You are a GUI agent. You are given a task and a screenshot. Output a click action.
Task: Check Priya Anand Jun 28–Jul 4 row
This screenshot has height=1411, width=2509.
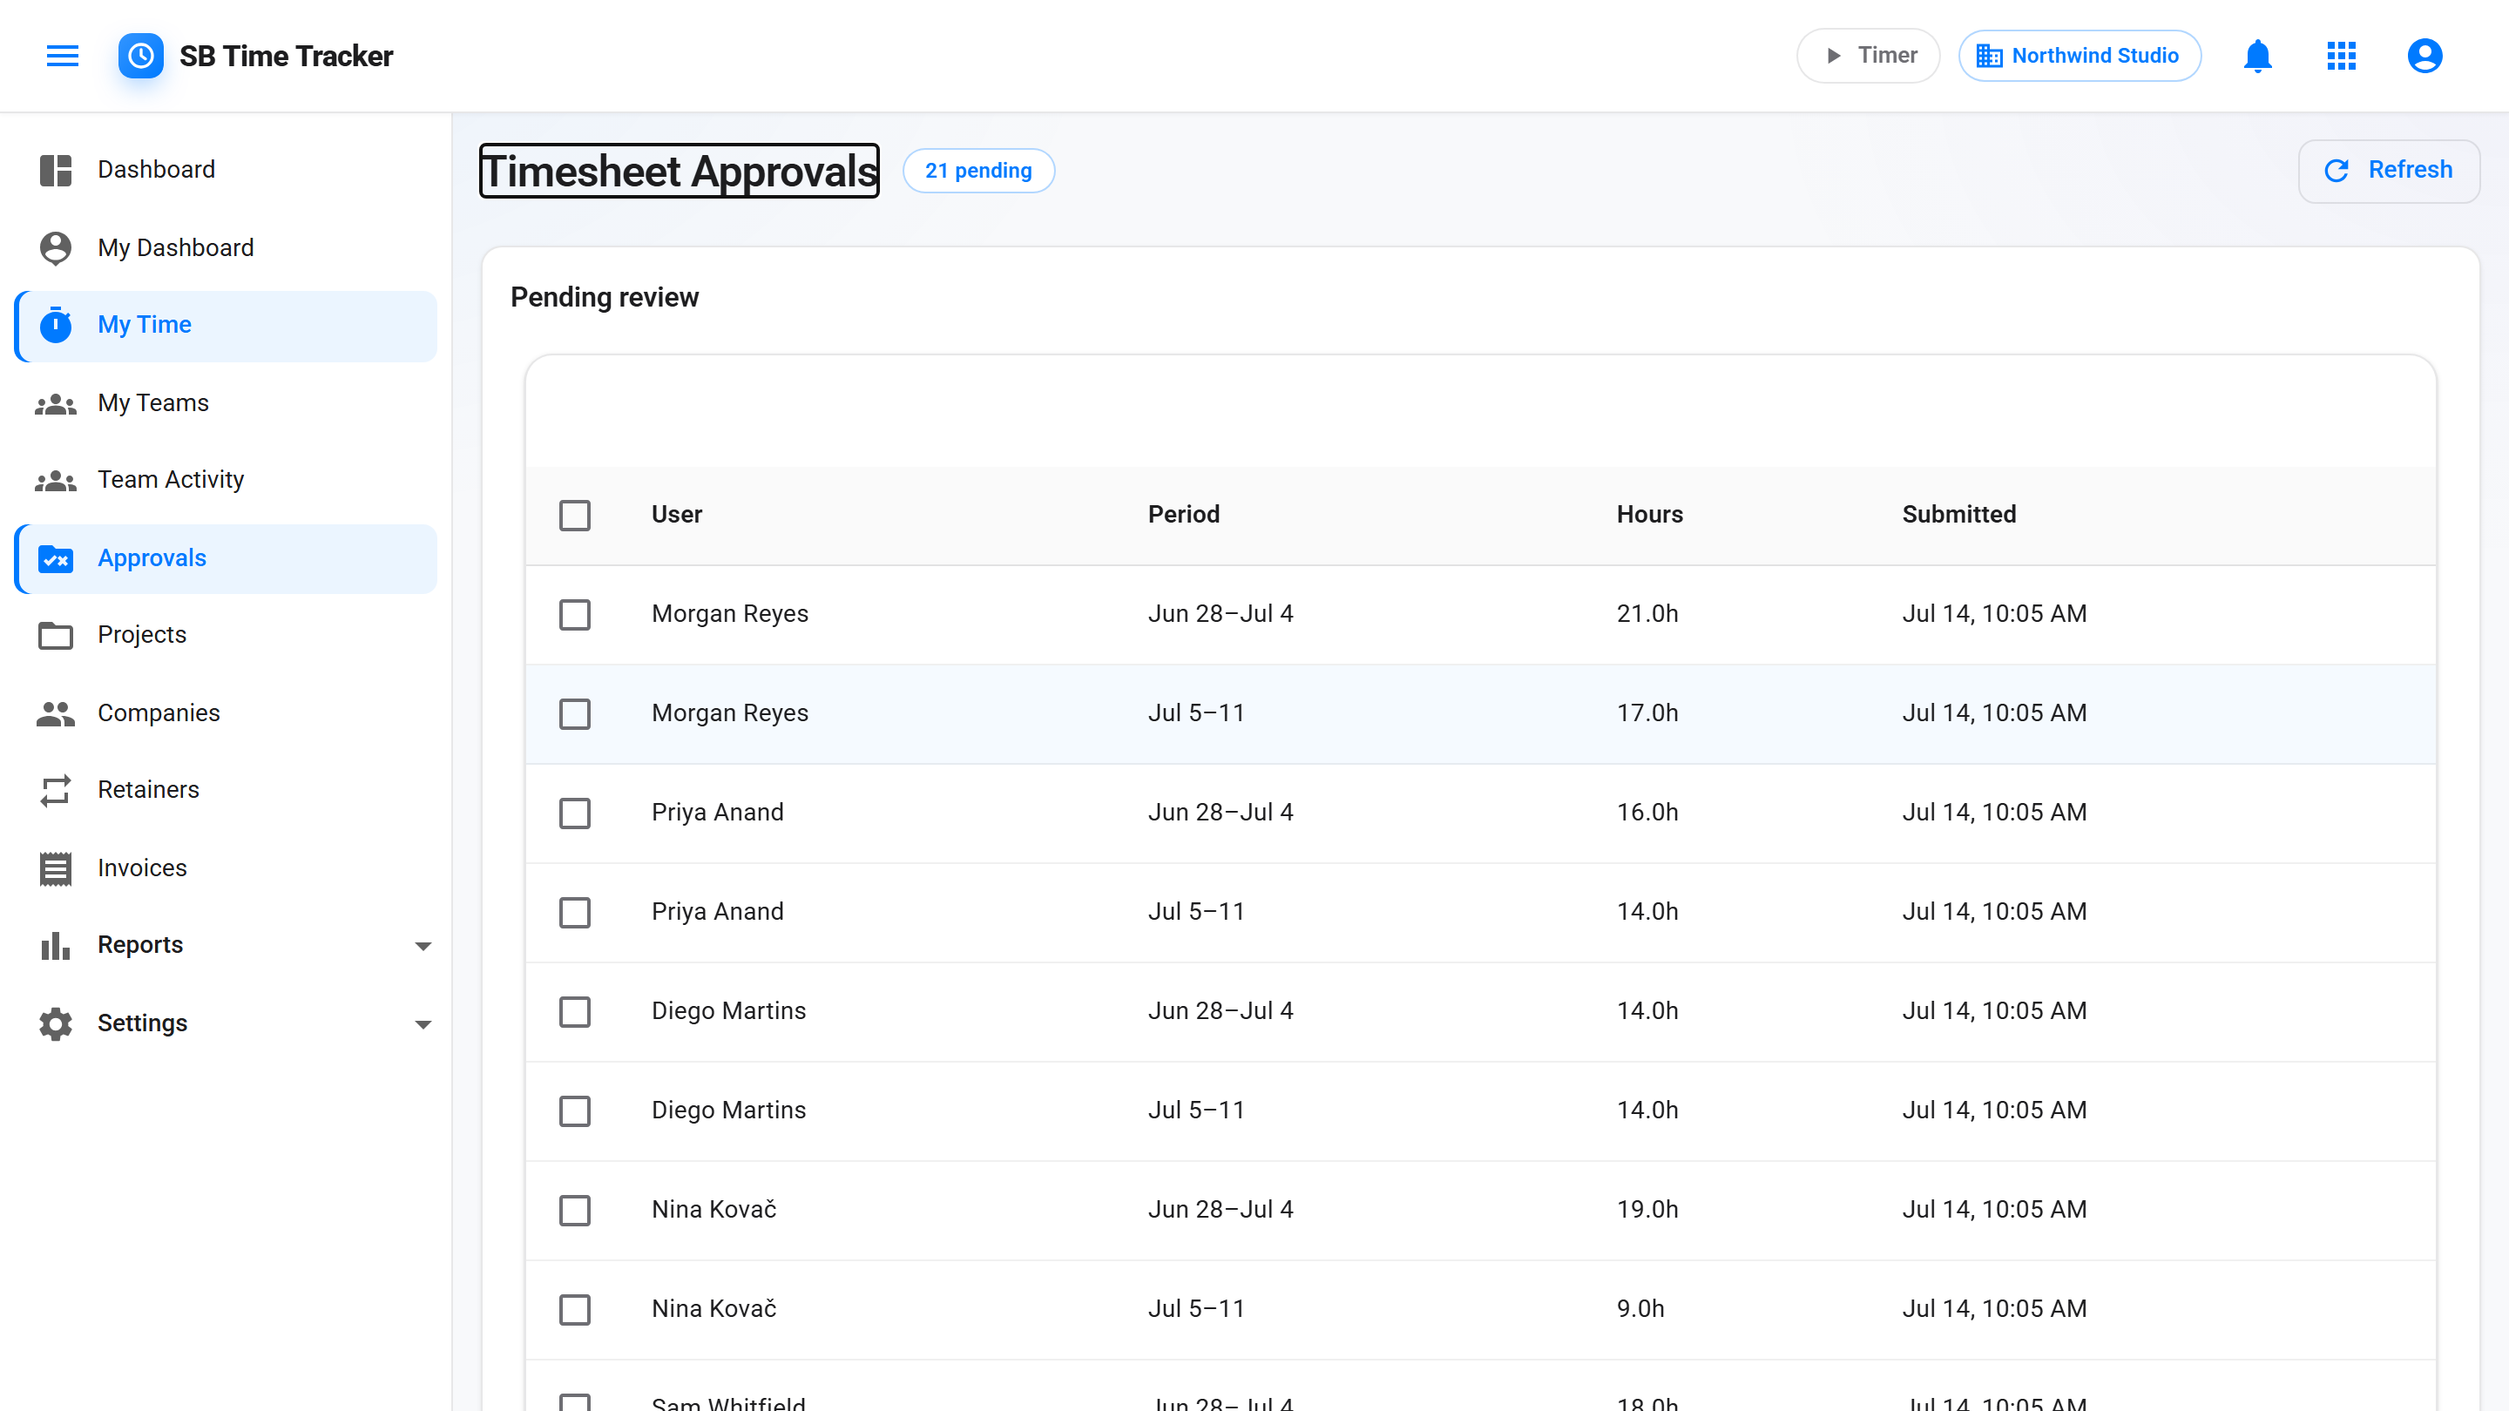pos(575,814)
